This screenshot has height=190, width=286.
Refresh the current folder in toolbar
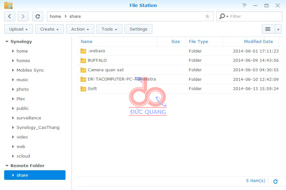38,16
